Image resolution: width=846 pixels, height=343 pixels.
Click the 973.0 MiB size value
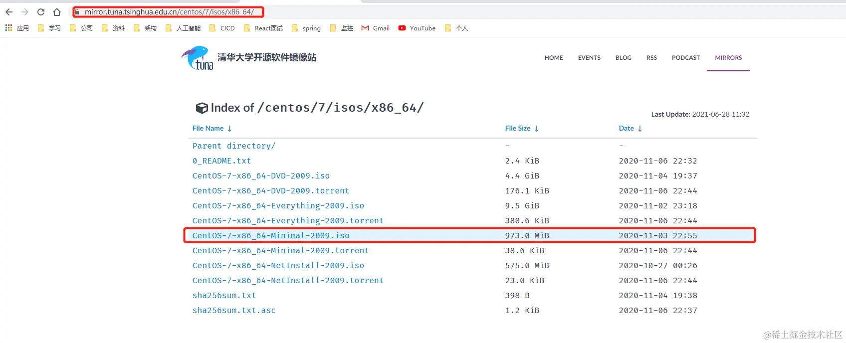tap(527, 236)
